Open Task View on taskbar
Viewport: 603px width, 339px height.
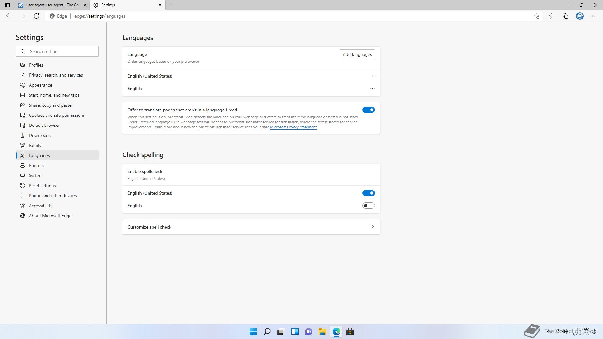pos(281,331)
